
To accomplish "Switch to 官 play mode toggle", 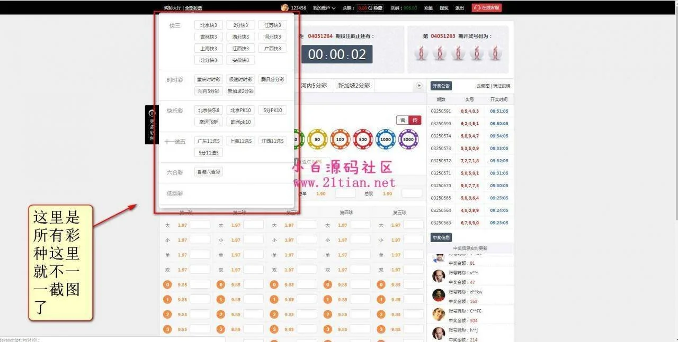I will (403, 121).
